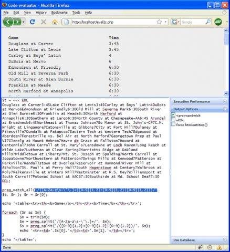
Task: Click the Firefox logo in title bar
Action: (x=4, y=5)
